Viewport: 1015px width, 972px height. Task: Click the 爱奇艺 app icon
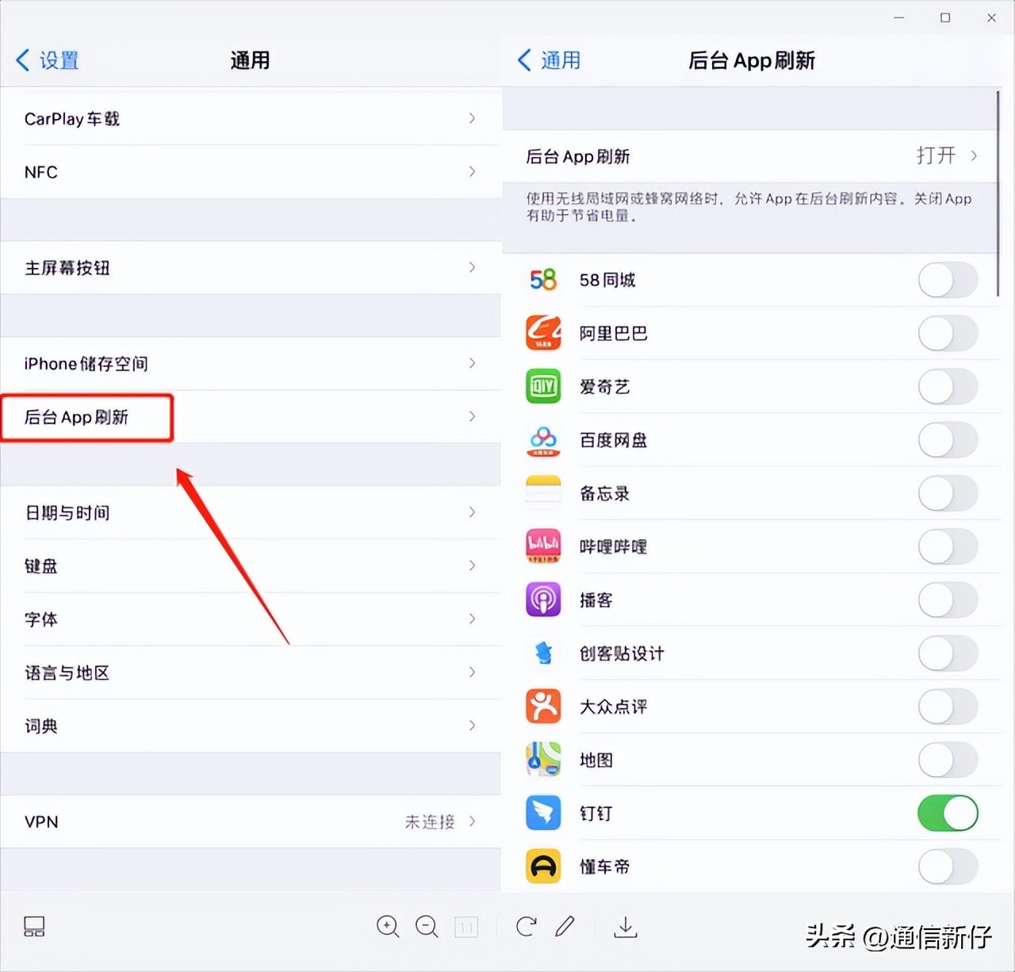tap(542, 387)
